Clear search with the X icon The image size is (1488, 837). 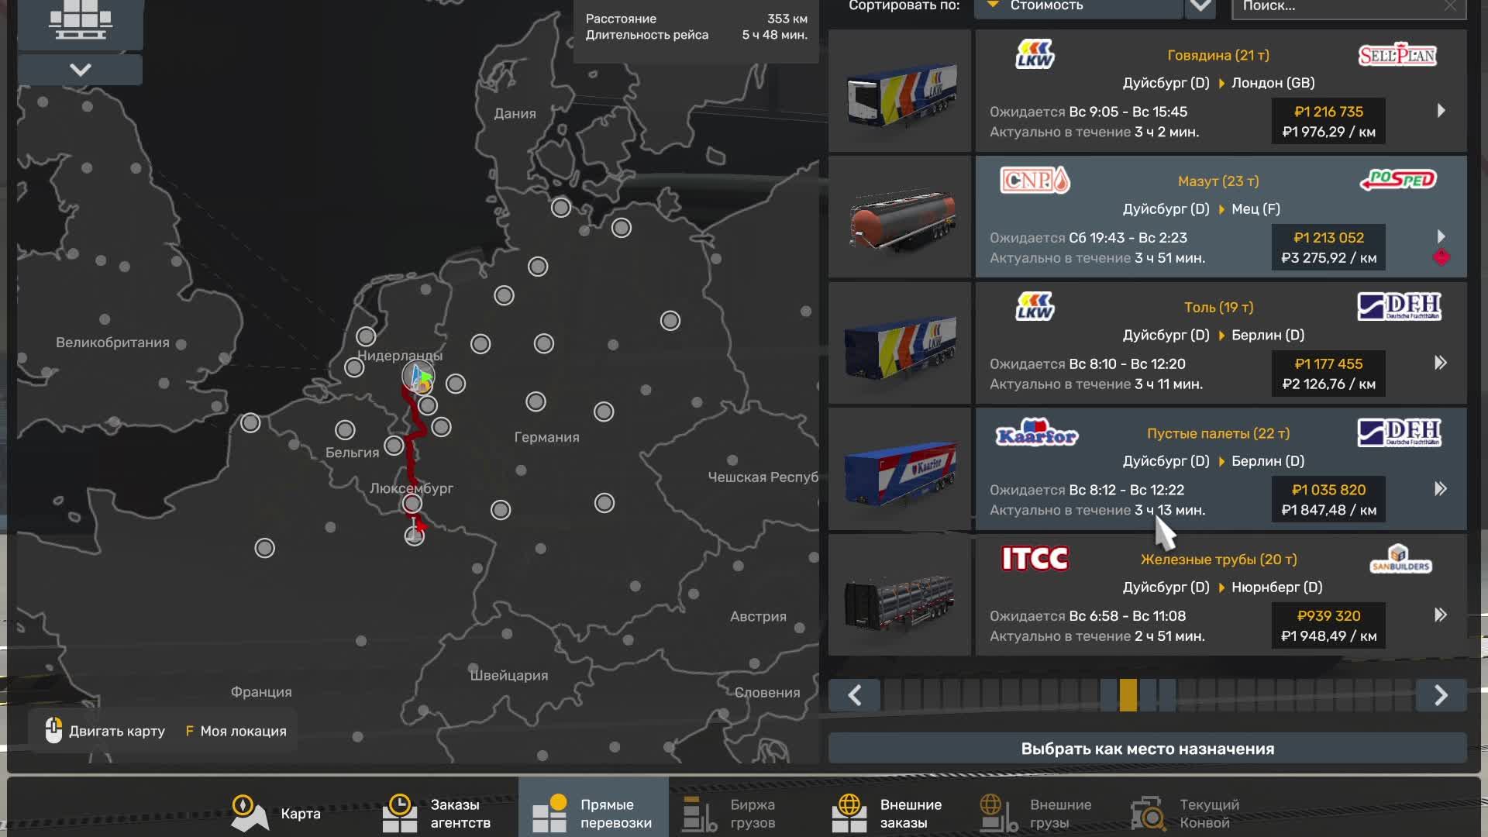[x=1449, y=6]
